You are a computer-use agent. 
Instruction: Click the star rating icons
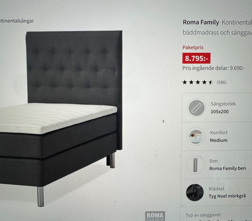pos(197,82)
